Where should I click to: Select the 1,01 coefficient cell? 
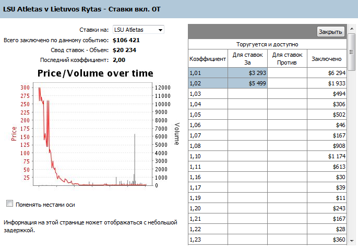point(208,73)
